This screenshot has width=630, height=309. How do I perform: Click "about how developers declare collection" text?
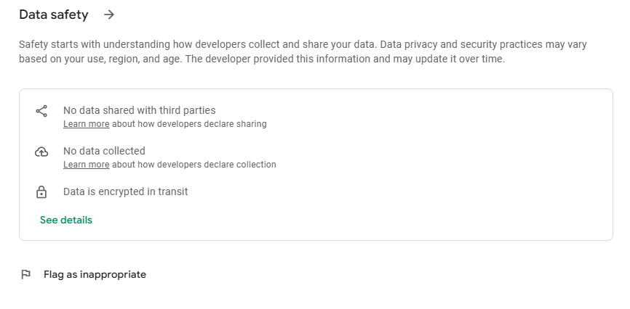click(194, 165)
